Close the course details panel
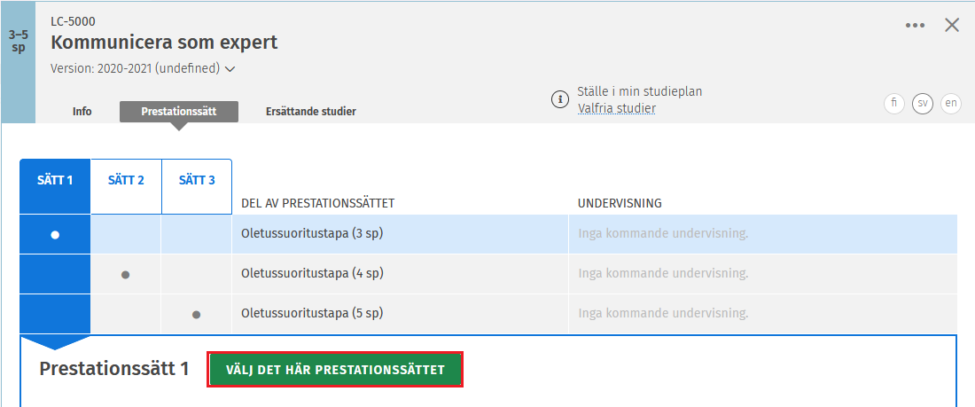975x407 pixels. tap(953, 25)
